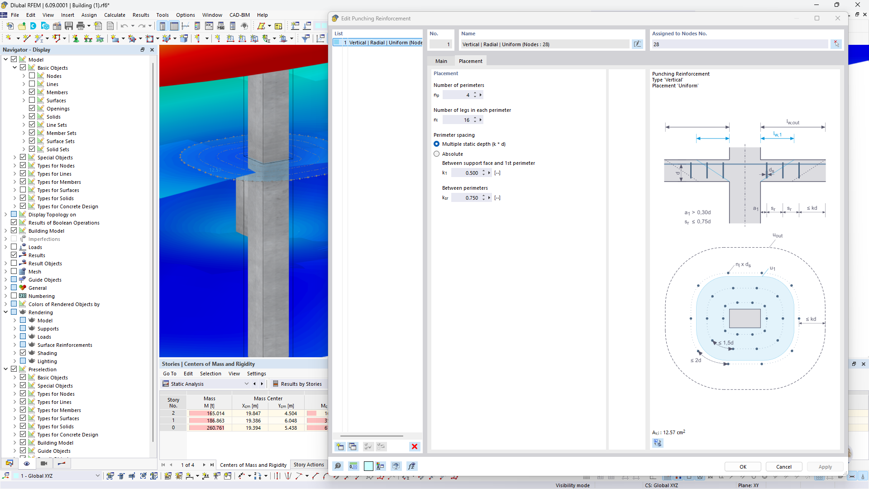Click the Cancel button to discard
The image size is (869, 489).
pos(783,466)
